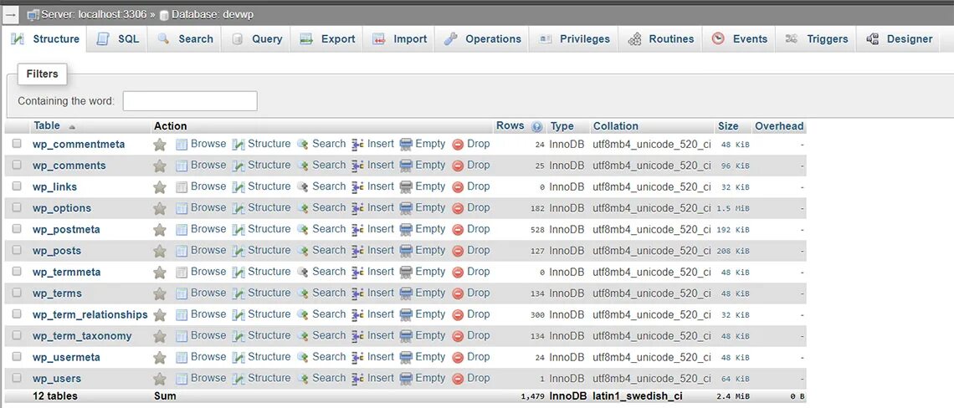Viewport: 954px width, 408px height.
Task: Click Empty link for wp_usermeta
Action: (430, 356)
